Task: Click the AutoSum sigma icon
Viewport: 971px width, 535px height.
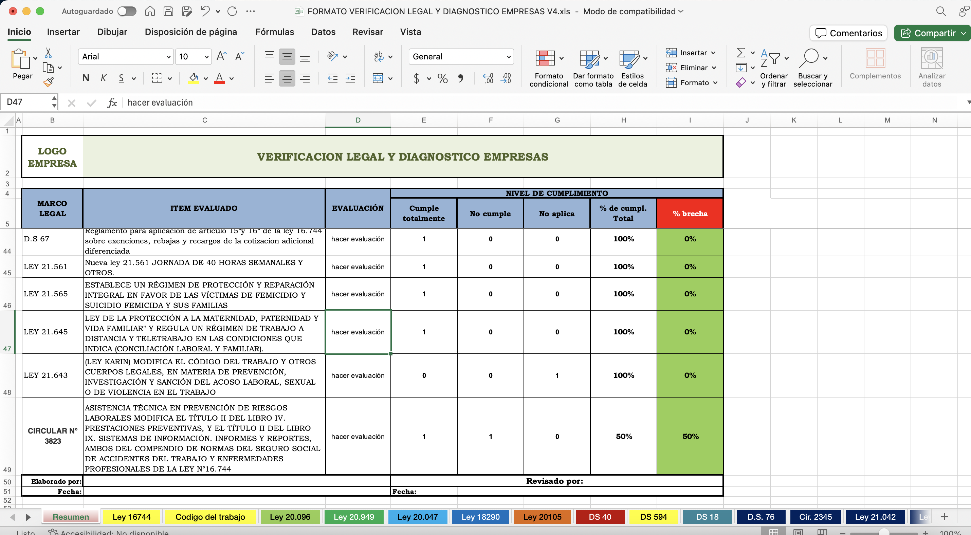Action: coord(741,52)
